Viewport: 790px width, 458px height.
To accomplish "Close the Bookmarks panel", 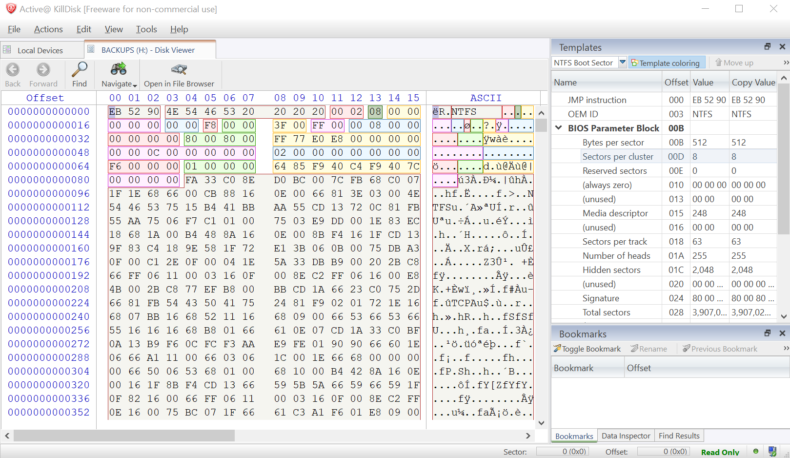I will tap(782, 333).
